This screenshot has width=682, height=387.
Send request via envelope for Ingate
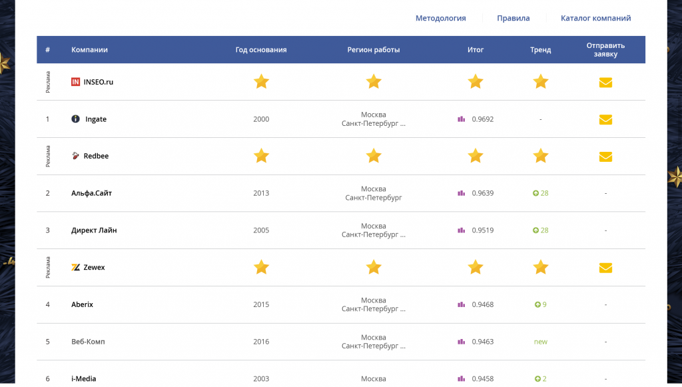click(605, 120)
